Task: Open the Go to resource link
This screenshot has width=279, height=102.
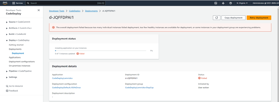Action: point(16,86)
